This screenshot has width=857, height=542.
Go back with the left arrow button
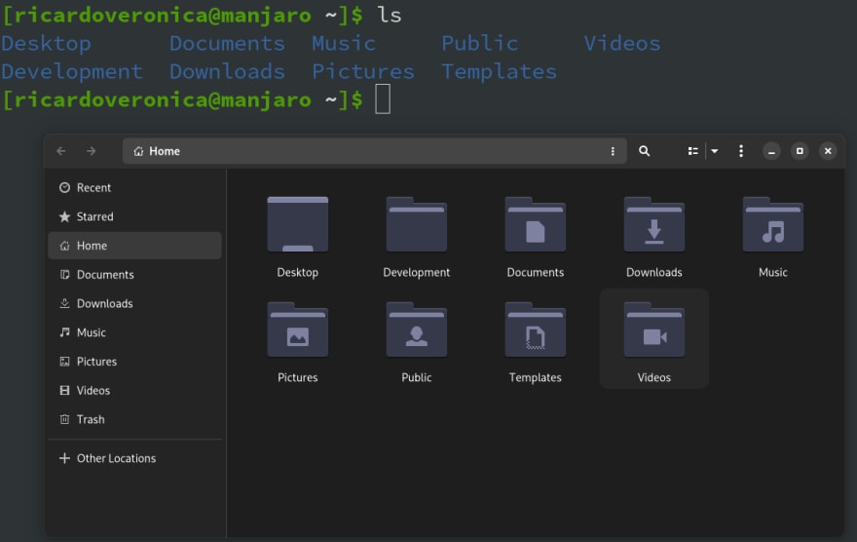point(61,151)
